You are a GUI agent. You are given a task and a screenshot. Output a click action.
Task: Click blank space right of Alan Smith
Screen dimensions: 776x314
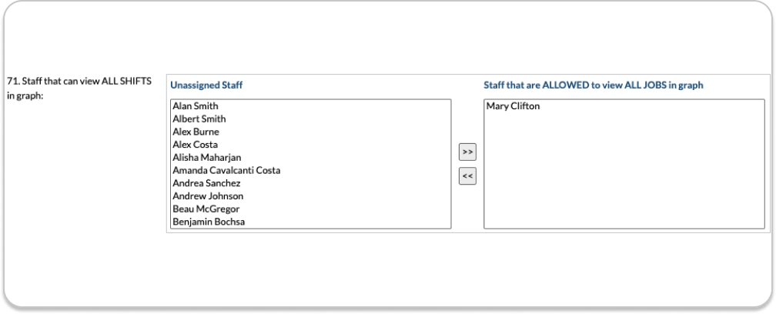346,106
